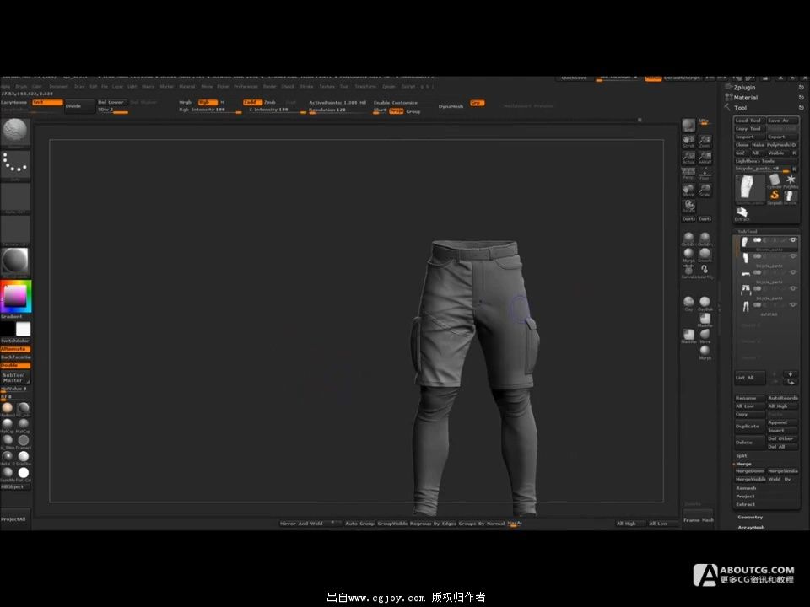Open the Preferences menu

246,87
